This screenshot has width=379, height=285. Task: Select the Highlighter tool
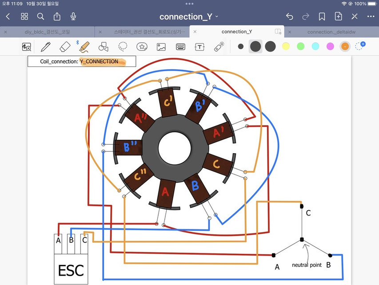click(x=84, y=46)
